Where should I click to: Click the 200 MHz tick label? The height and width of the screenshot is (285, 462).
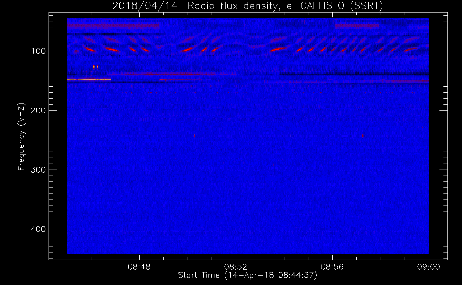(x=38, y=110)
